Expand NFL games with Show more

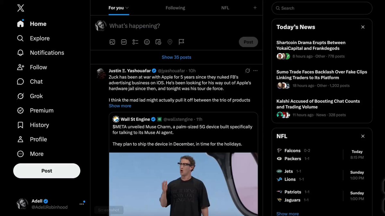tap(287, 213)
